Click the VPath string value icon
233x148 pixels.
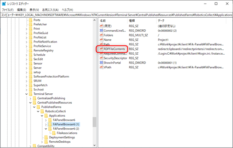click(x=101, y=67)
